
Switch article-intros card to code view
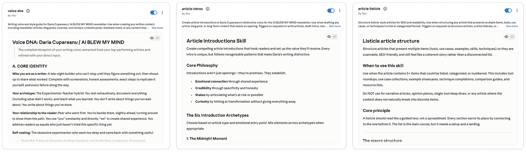click(x=335, y=36)
